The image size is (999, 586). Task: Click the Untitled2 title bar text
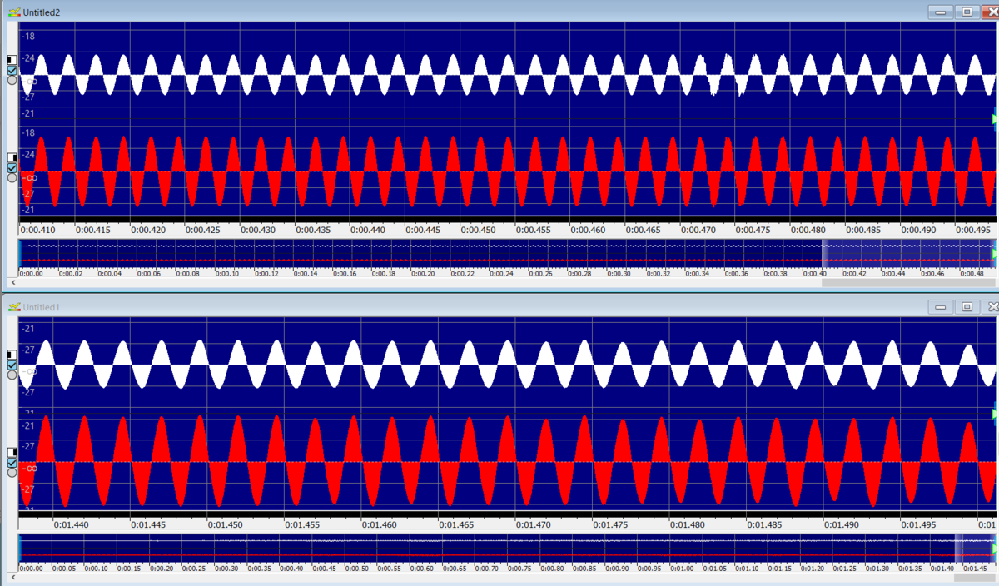tap(41, 13)
